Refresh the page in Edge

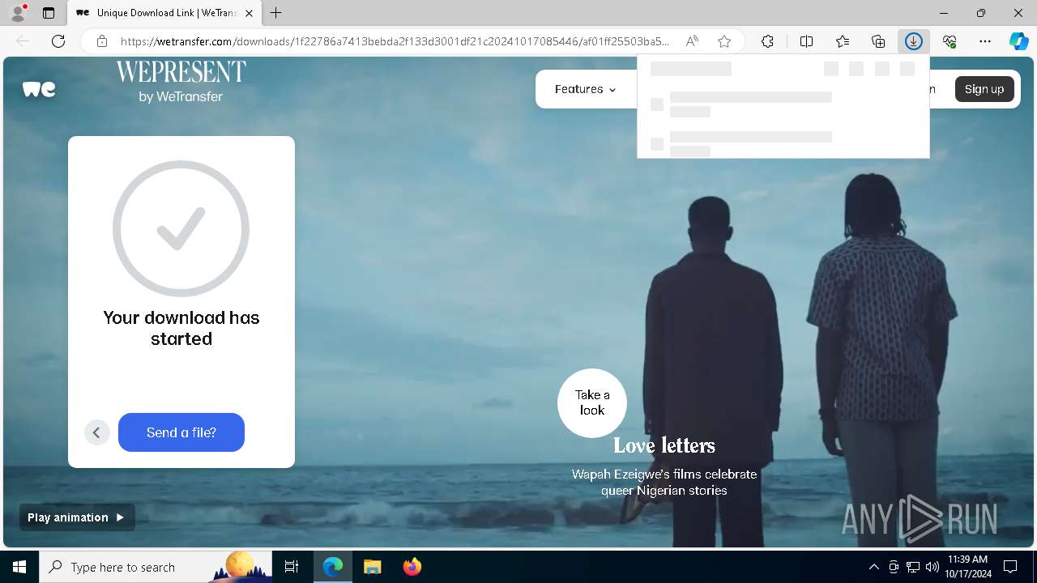coord(58,41)
